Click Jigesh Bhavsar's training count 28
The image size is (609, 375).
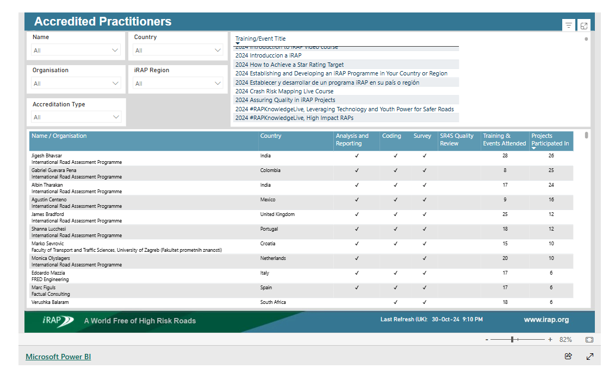pyautogui.click(x=505, y=156)
